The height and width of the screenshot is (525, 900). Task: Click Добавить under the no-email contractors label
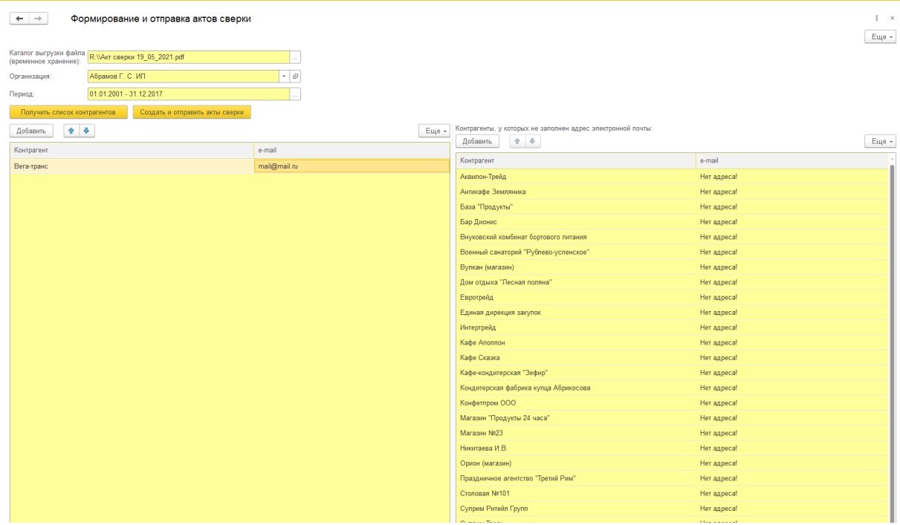tap(476, 141)
